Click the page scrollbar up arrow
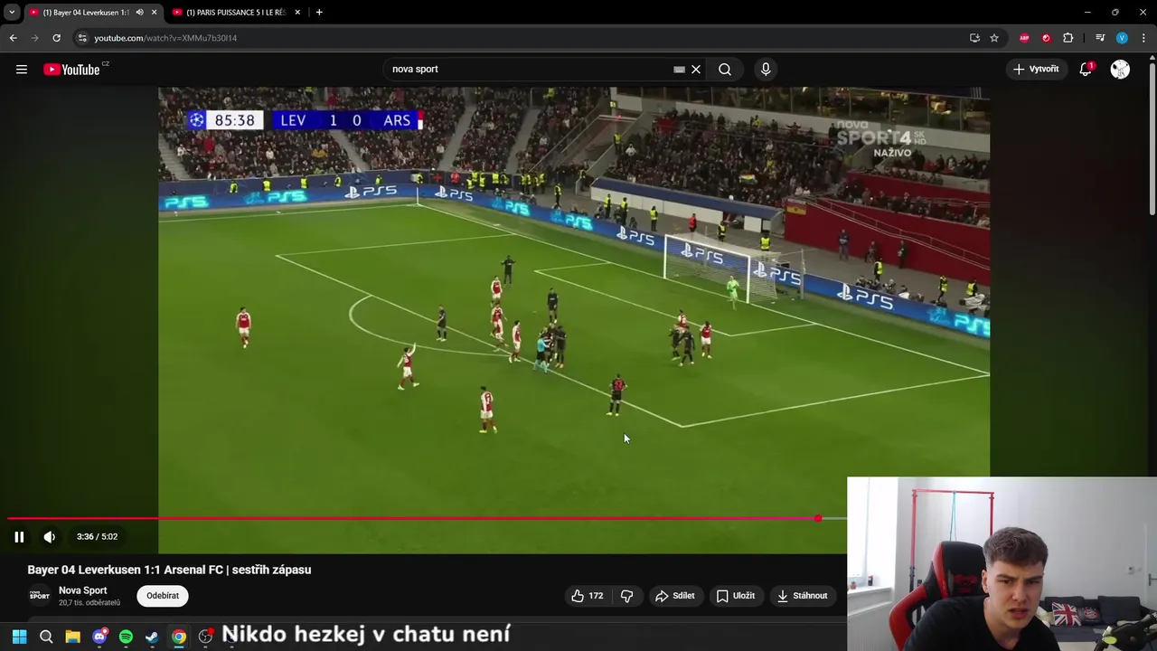This screenshot has width=1157, height=651. tap(1152, 59)
